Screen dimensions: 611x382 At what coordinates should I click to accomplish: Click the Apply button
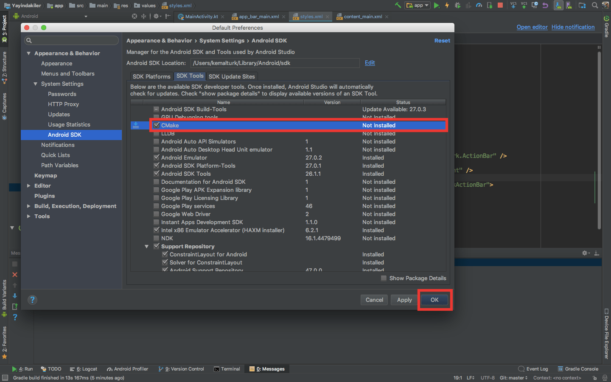pyautogui.click(x=404, y=300)
